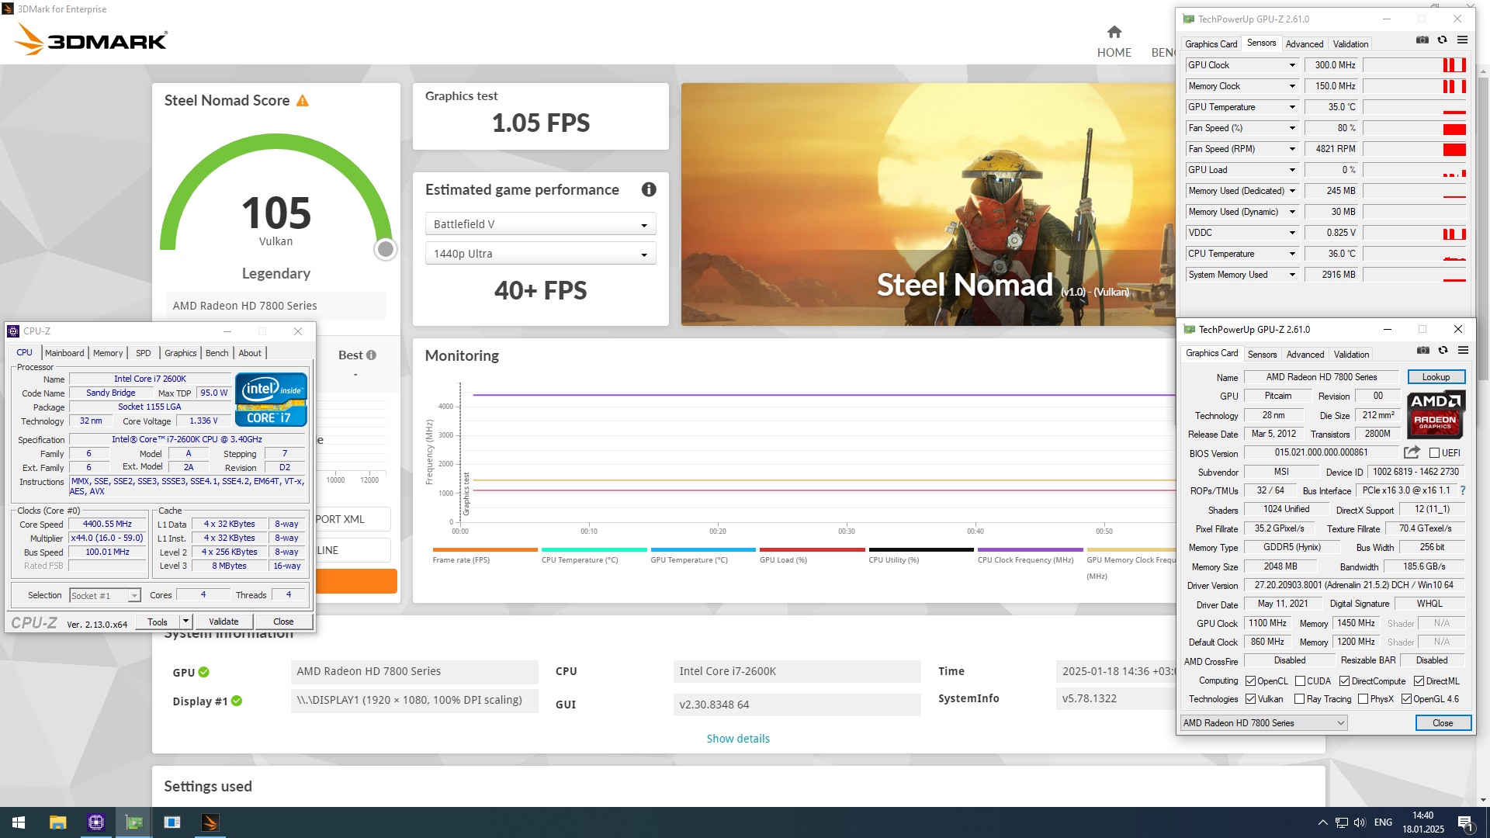The image size is (1490, 838).
Task: Refresh the GPU-Z Sensors window
Action: (1442, 40)
